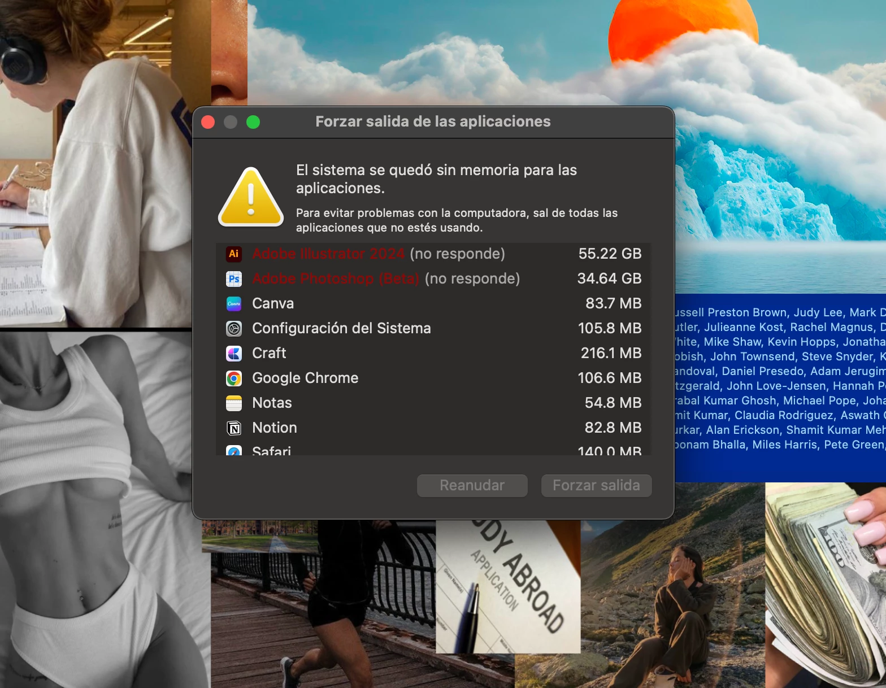Click the 83.7 MB memory value

point(613,303)
